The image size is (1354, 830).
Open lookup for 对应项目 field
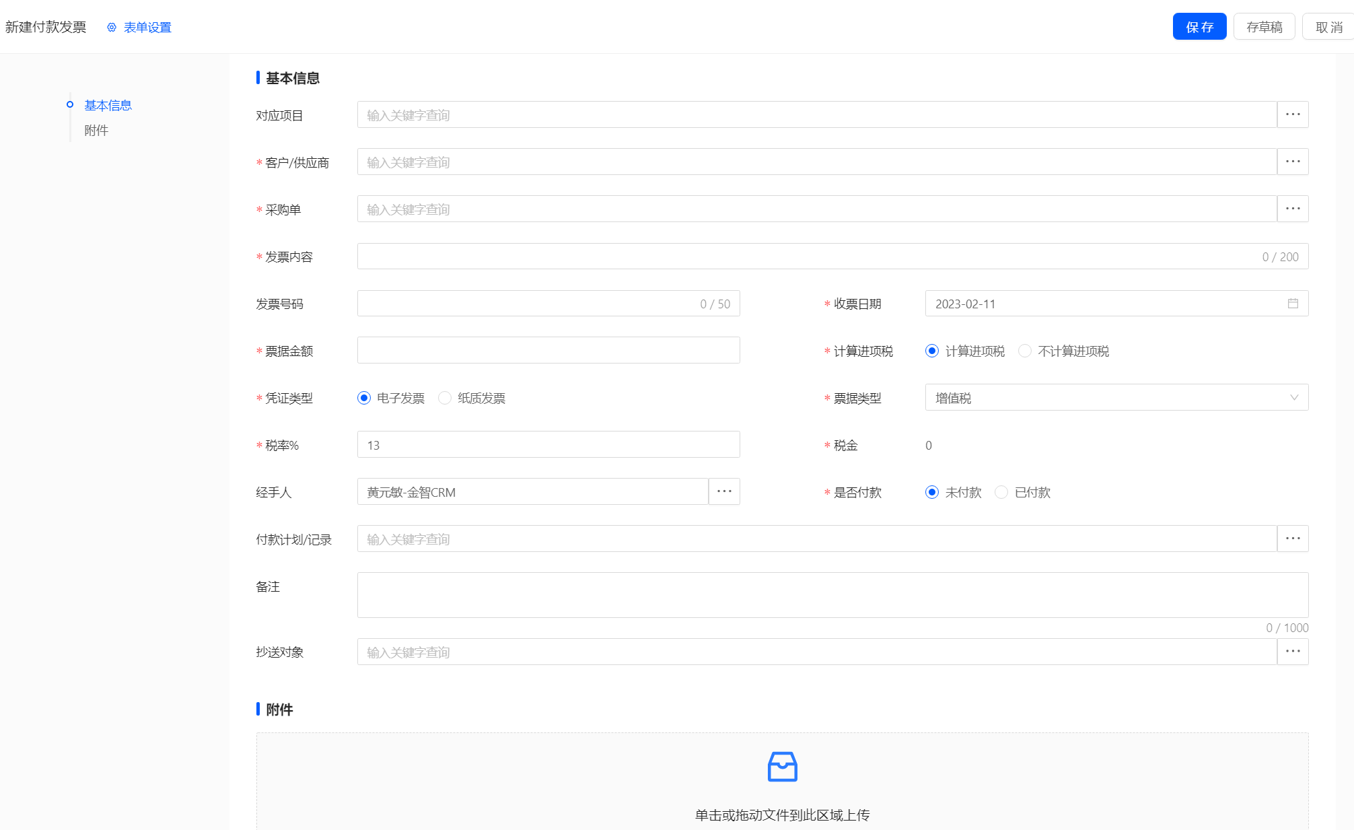click(x=1292, y=115)
